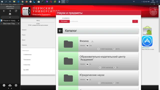This screenshot has height=90, width=160.
Task: Click the left chevron on the ELIS logo
Action: (29, 10)
